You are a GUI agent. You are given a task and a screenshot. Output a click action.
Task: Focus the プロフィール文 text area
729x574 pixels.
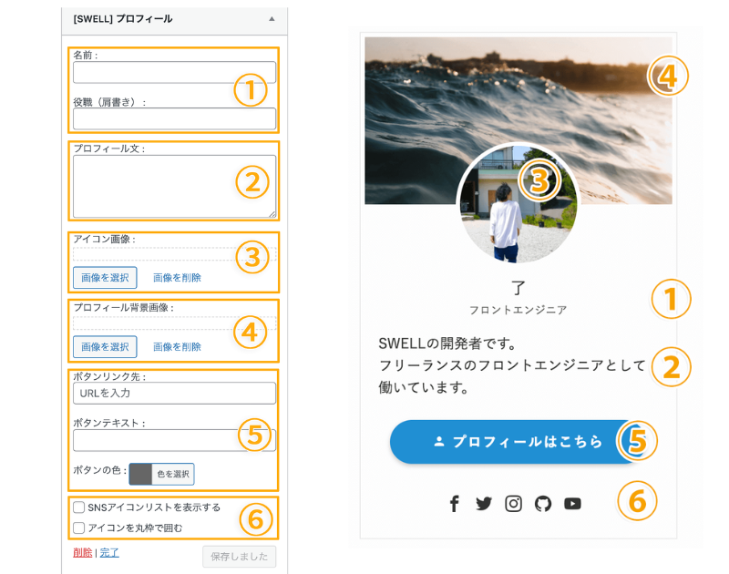[x=174, y=187]
